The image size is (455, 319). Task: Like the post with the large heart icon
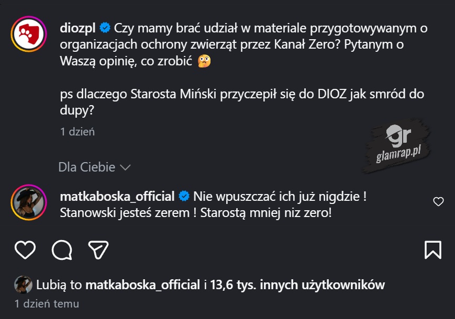click(25, 250)
